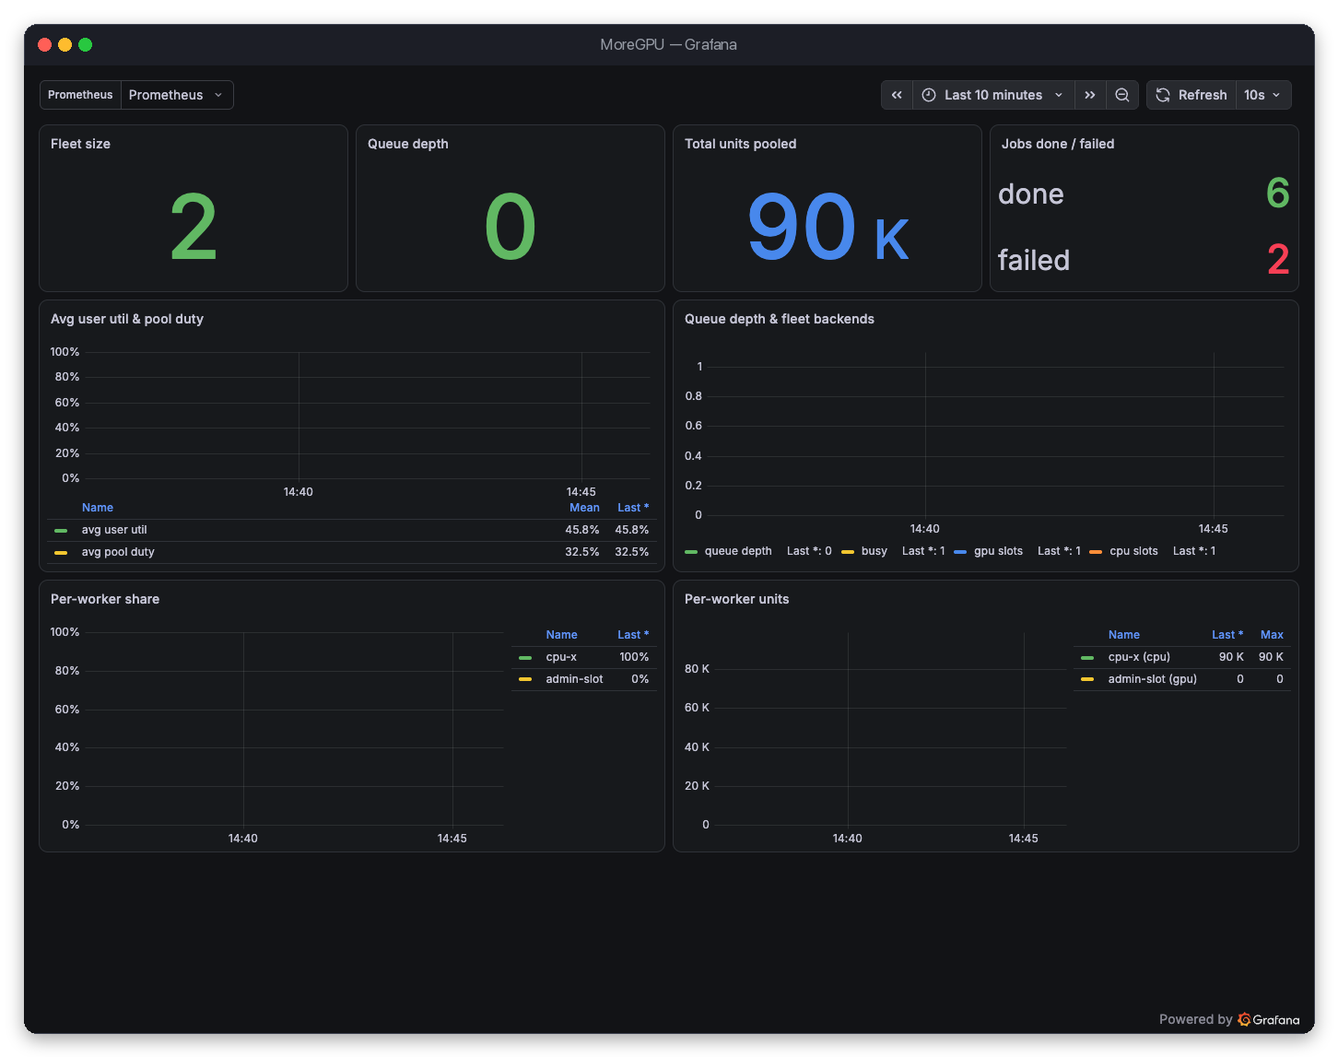Sort Per-worker units legend by Max
The image size is (1338, 1057).
[x=1272, y=635]
